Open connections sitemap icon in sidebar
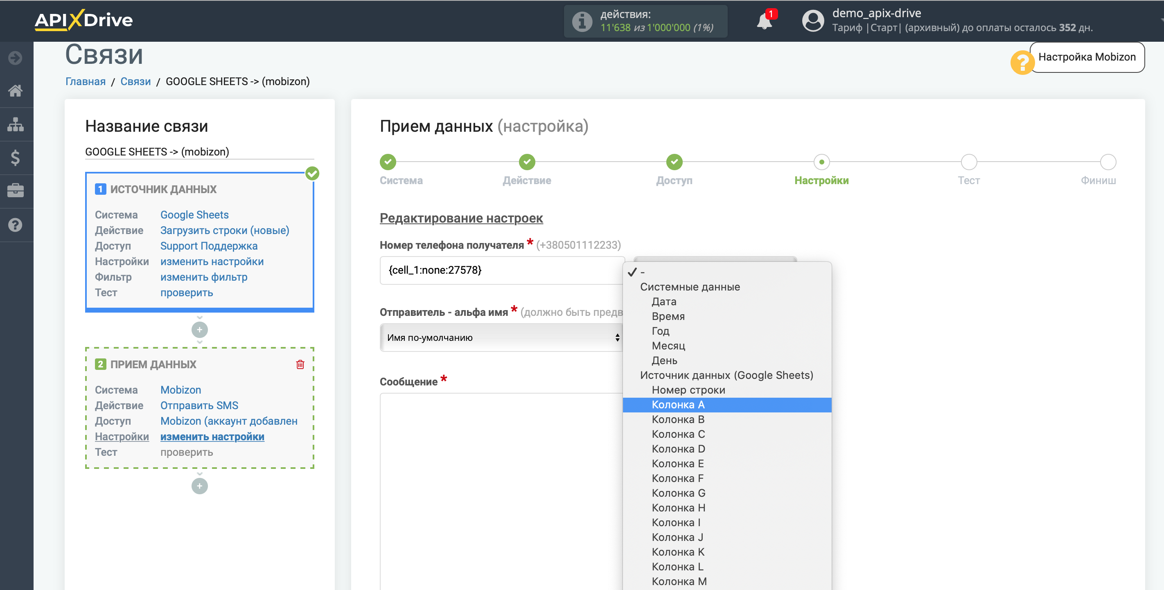This screenshot has height=590, width=1164. coord(16,124)
